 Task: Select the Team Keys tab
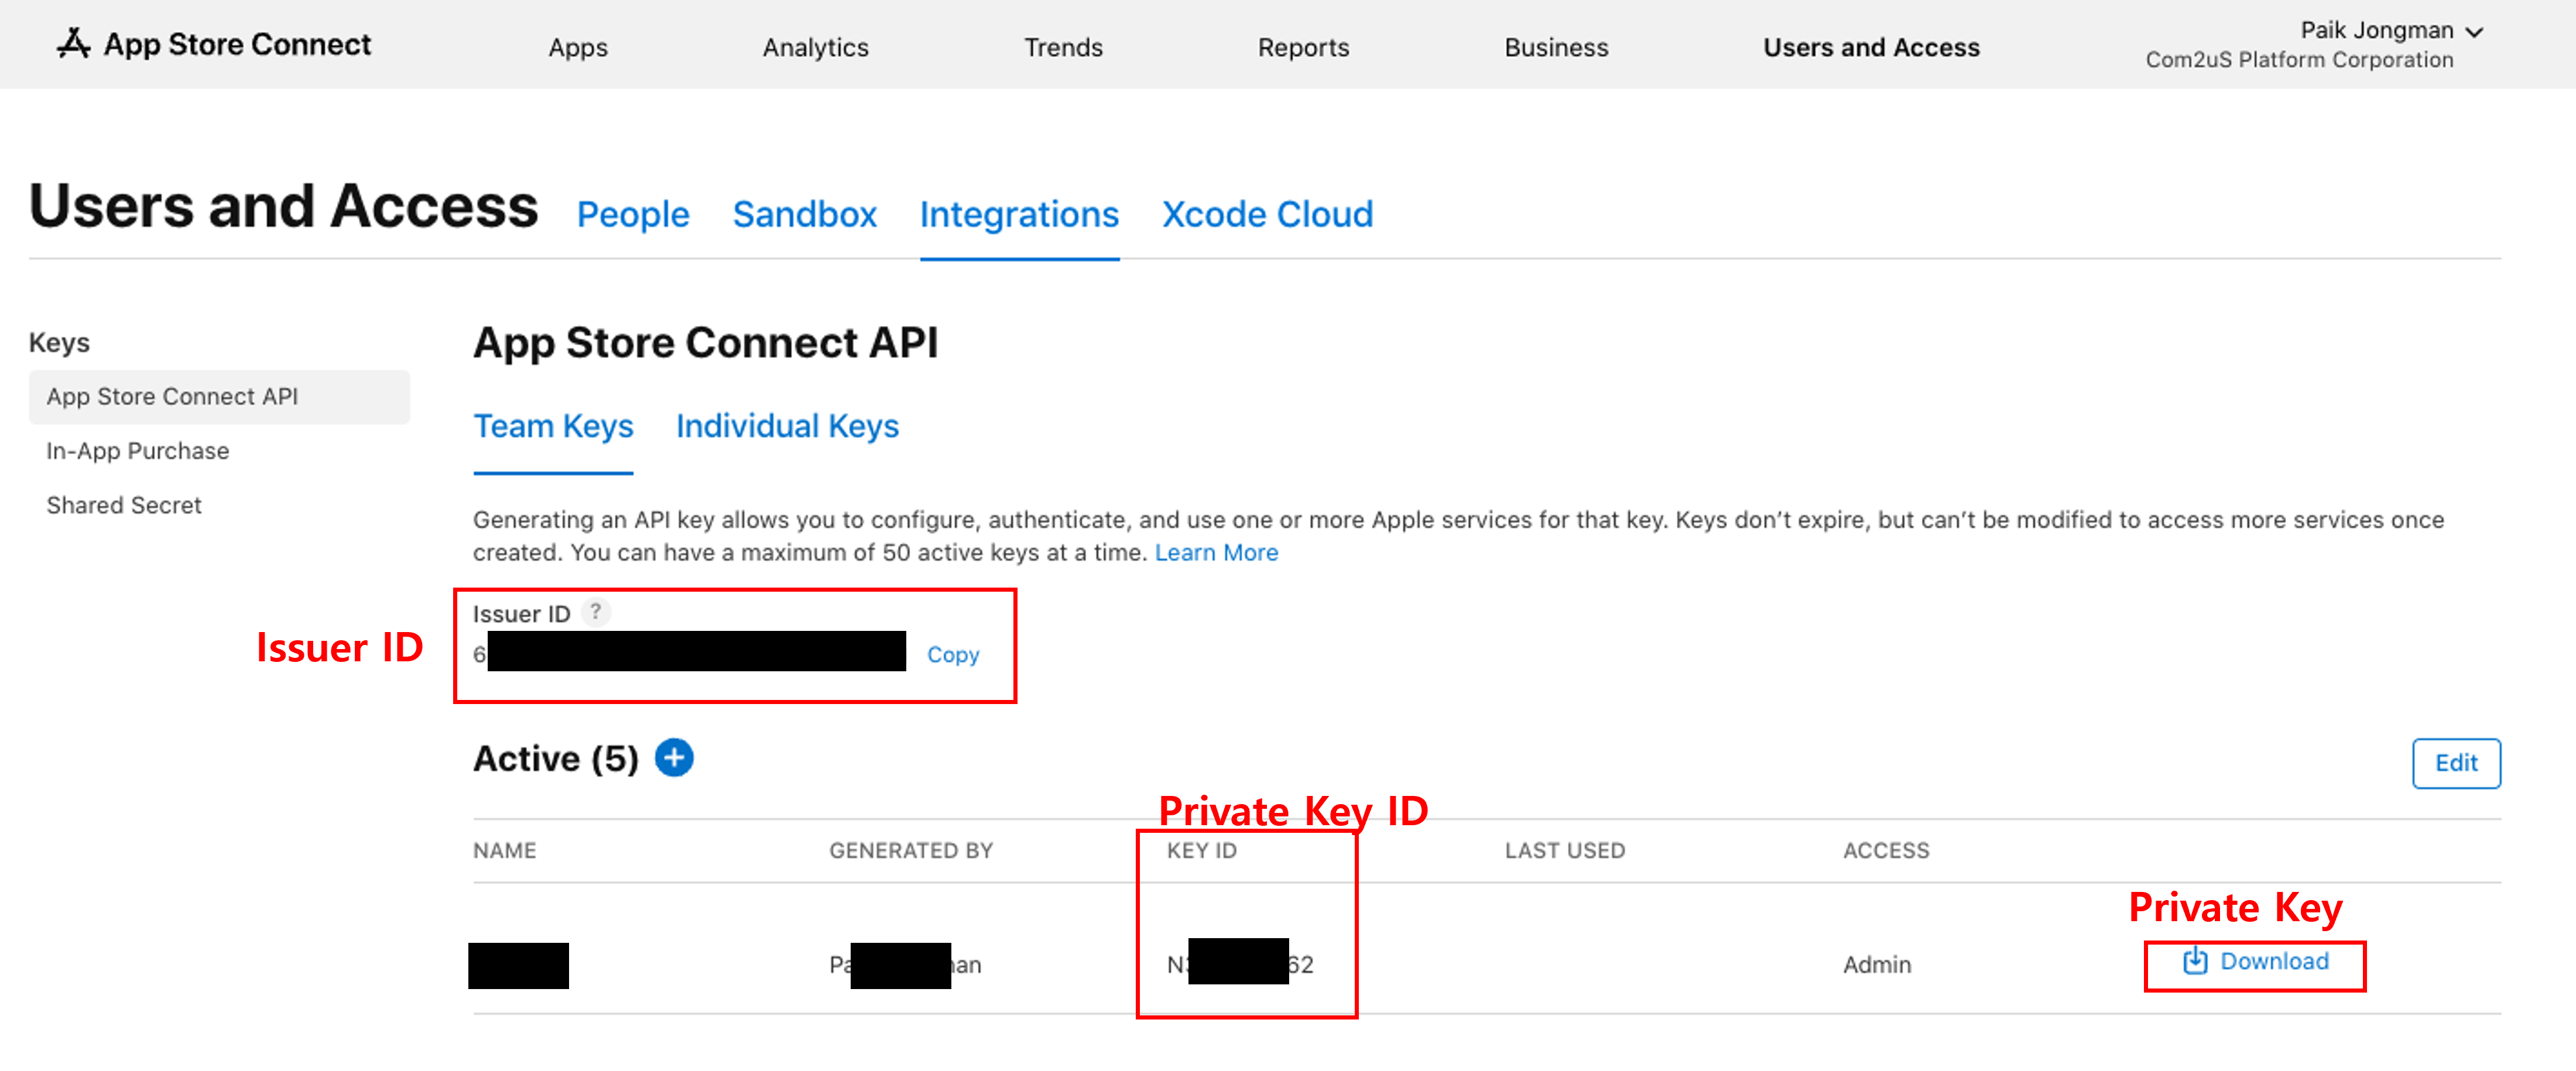553,427
